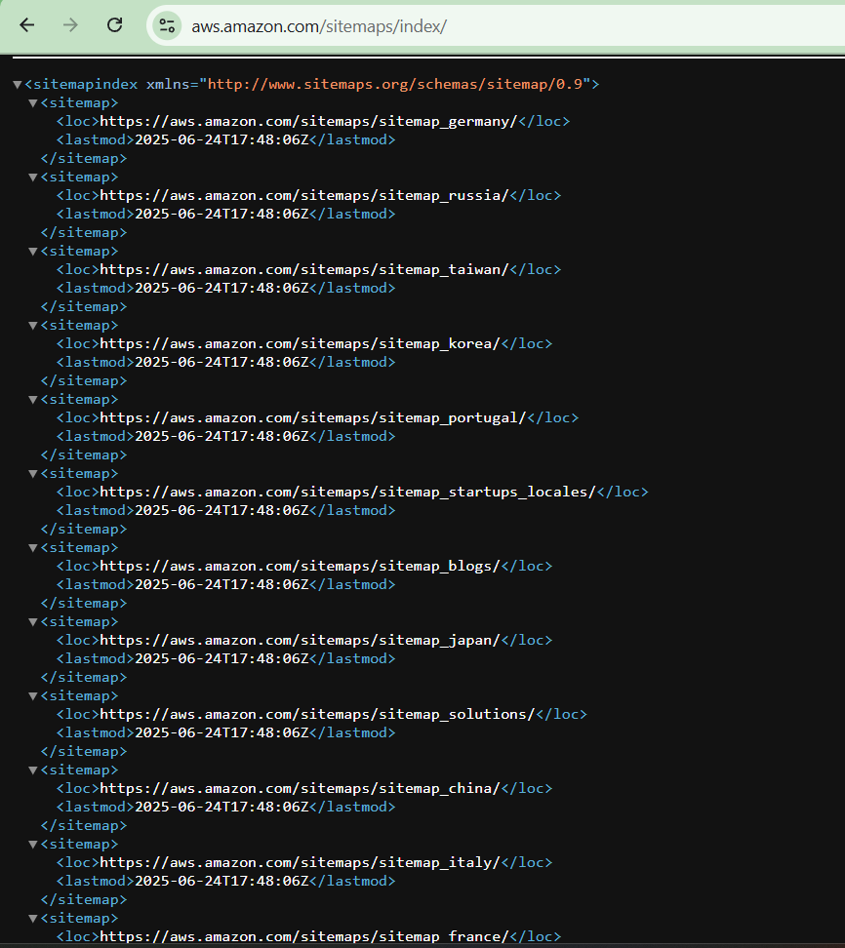
Task: Click the sitemap_solutions loc URL text
Action: pos(317,715)
